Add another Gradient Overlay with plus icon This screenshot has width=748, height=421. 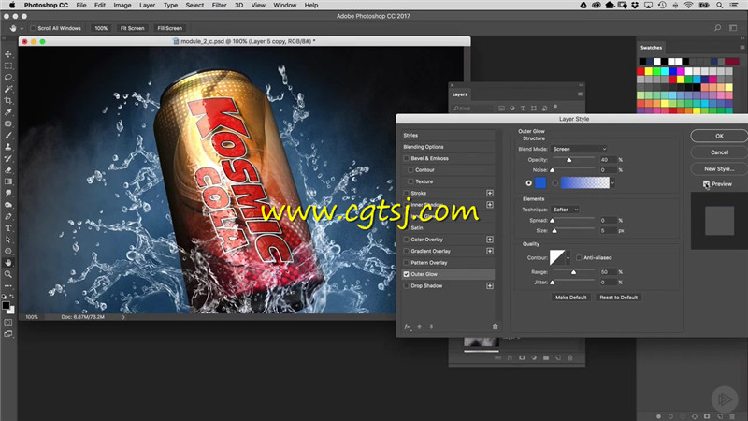pos(489,251)
